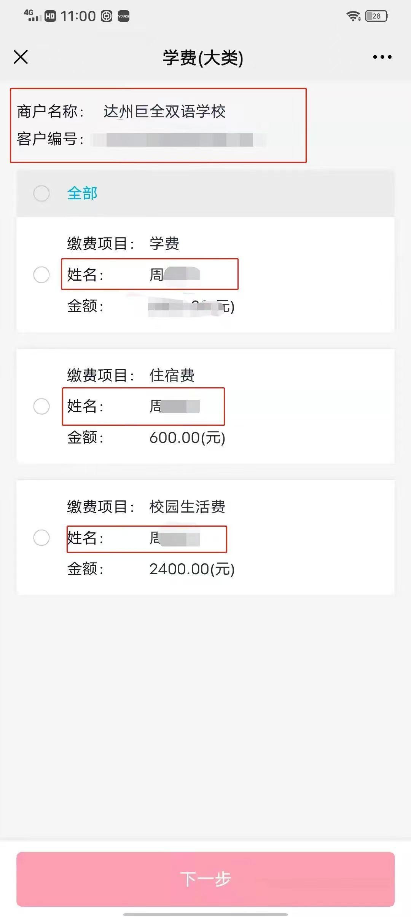Tap the HD status bar icon
This screenshot has width=411, height=917.
coord(50,16)
